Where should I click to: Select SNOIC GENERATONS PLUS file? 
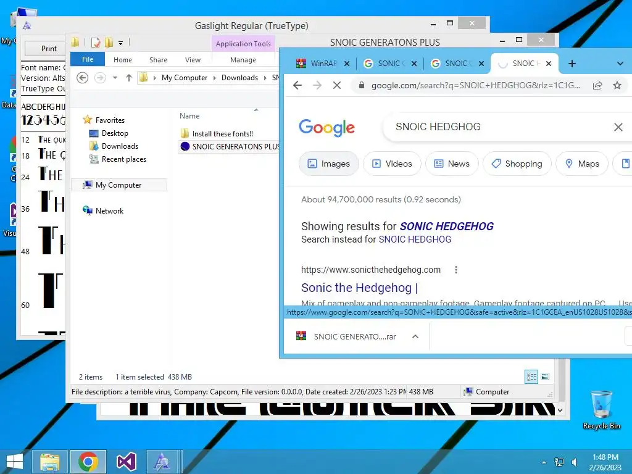(x=229, y=146)
